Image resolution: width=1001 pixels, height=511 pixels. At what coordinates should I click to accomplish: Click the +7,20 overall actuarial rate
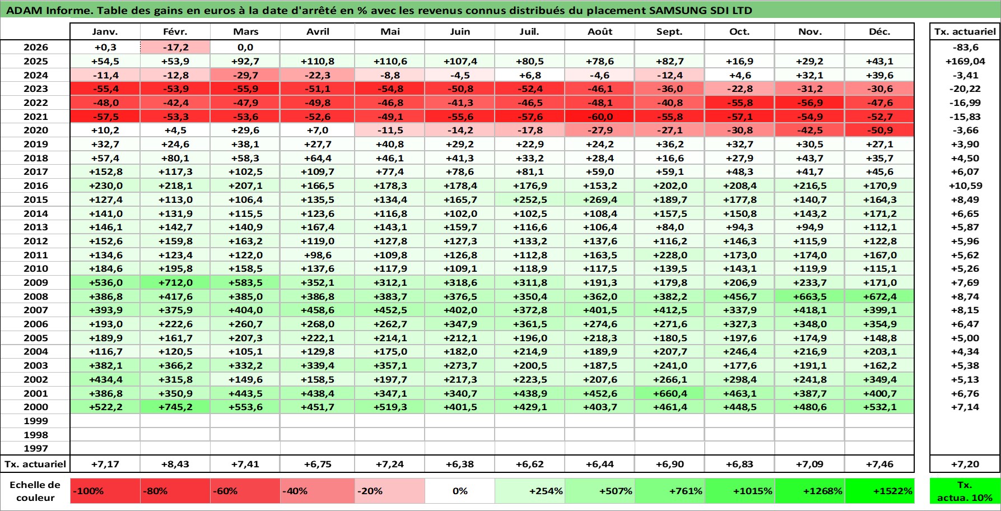coord(965,464)
